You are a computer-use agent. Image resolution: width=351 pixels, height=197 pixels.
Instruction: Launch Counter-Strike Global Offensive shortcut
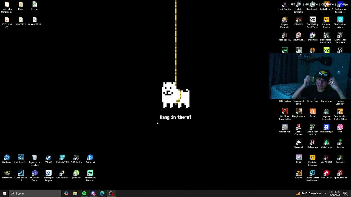coord(340,114)
